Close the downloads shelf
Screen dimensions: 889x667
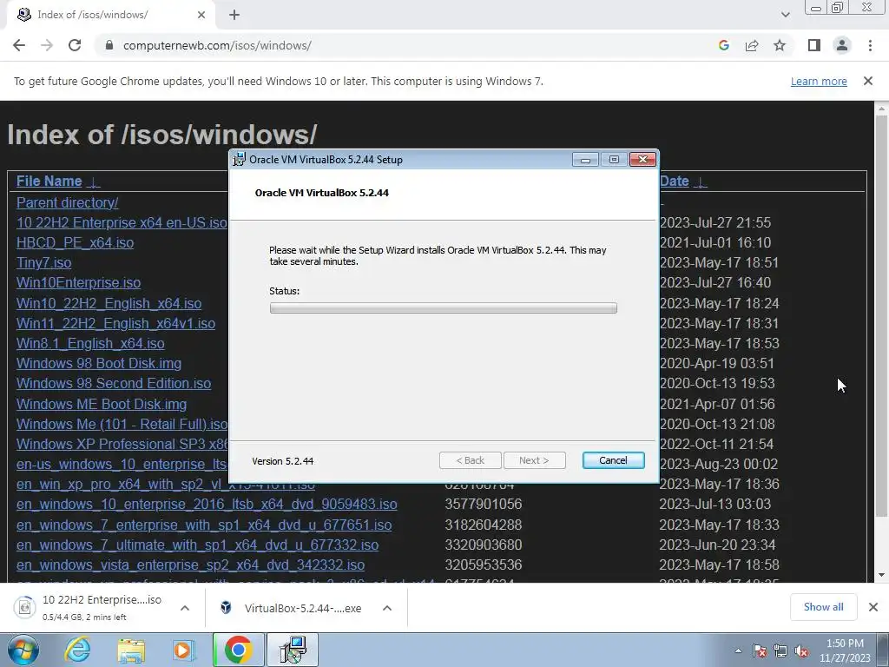coord(873,607)
